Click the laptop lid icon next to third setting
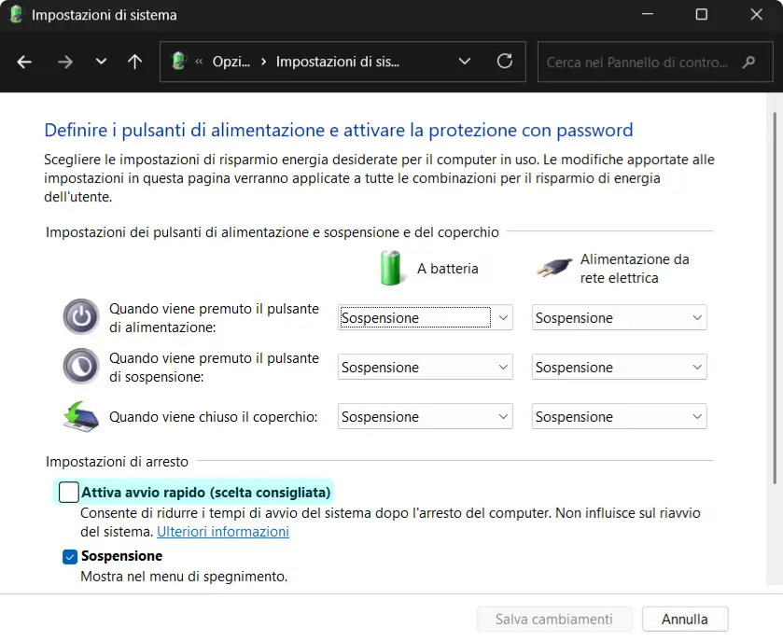This screenshot has height=641, width=783. [x=81, y=416]
